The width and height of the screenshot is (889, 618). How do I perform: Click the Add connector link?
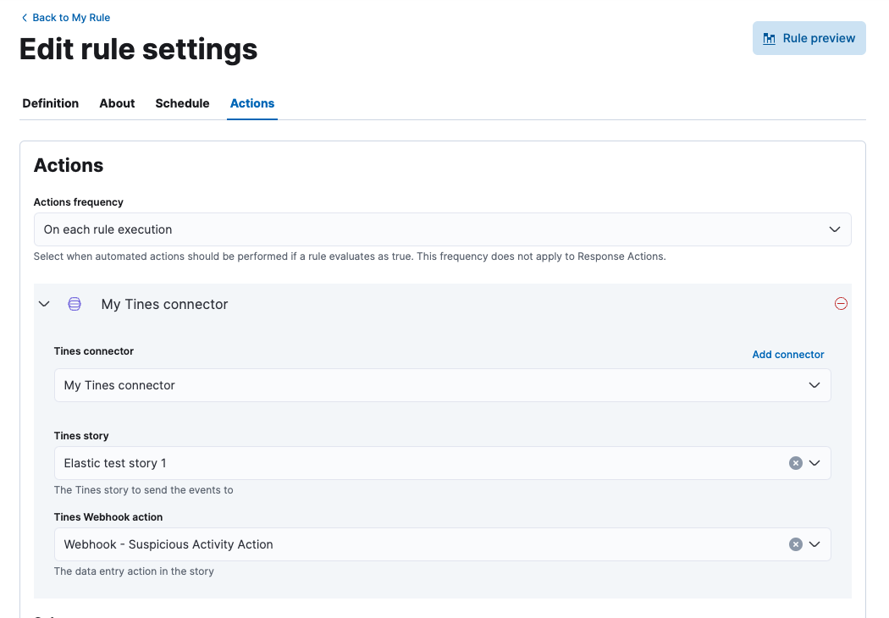787,355
